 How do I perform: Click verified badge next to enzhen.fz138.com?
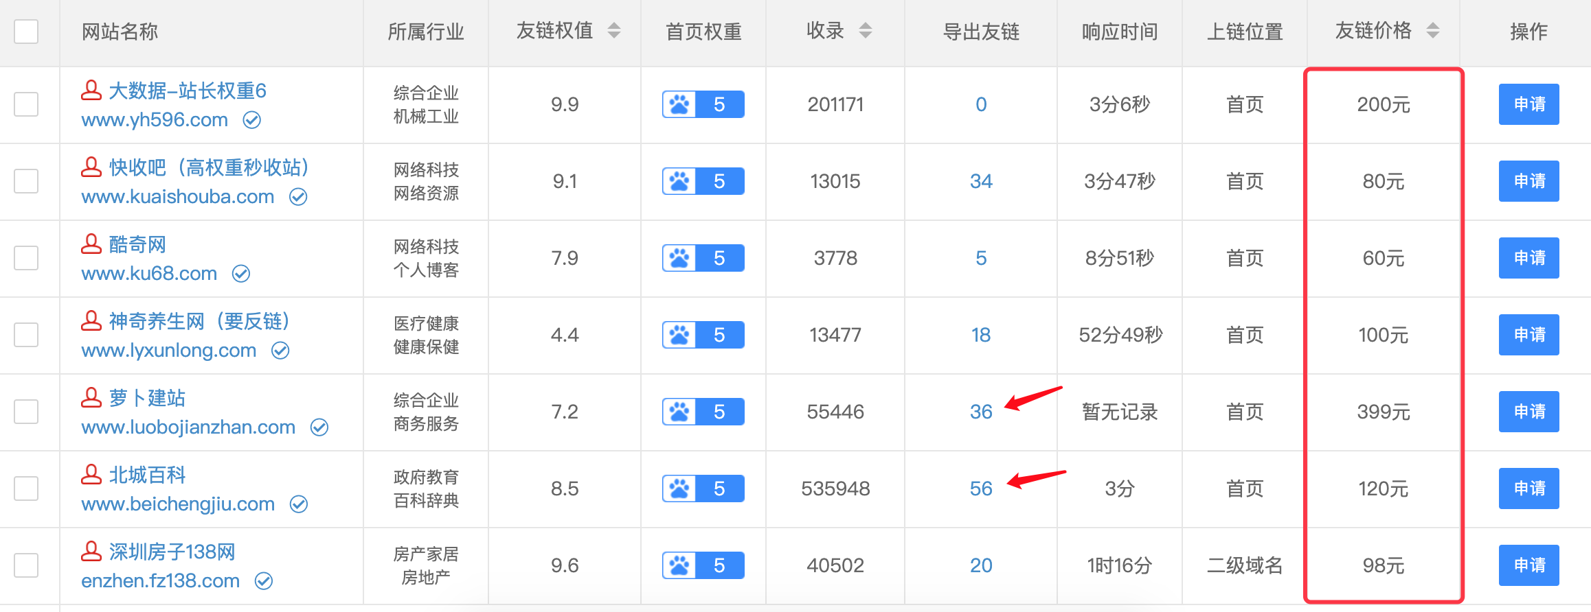[x=264, y=581]
